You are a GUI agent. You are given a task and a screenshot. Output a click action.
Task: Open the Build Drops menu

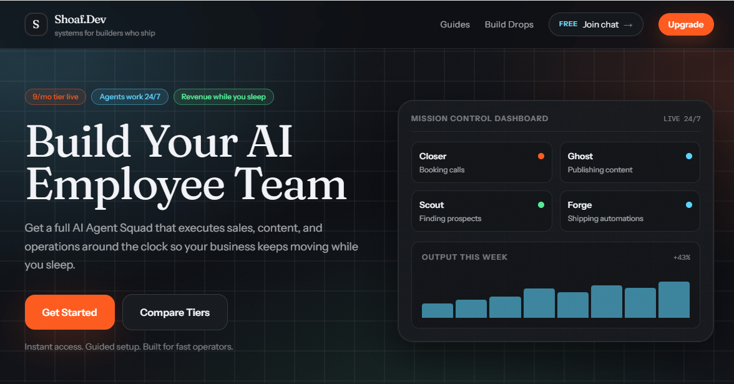[509, 24]
